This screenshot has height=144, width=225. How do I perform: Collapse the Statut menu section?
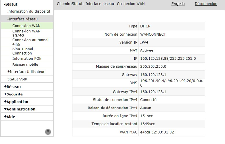[x=11, y=4]
